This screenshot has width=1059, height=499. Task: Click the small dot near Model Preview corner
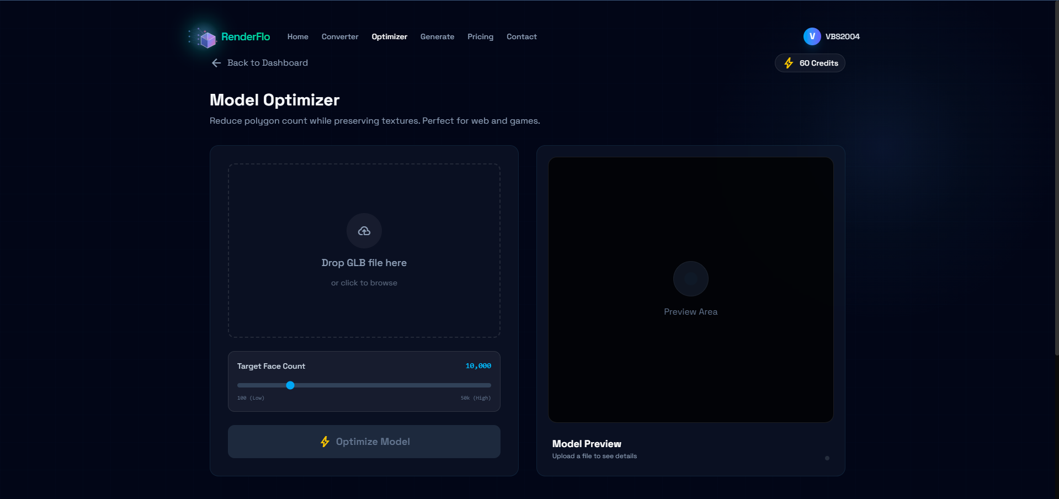827,458
